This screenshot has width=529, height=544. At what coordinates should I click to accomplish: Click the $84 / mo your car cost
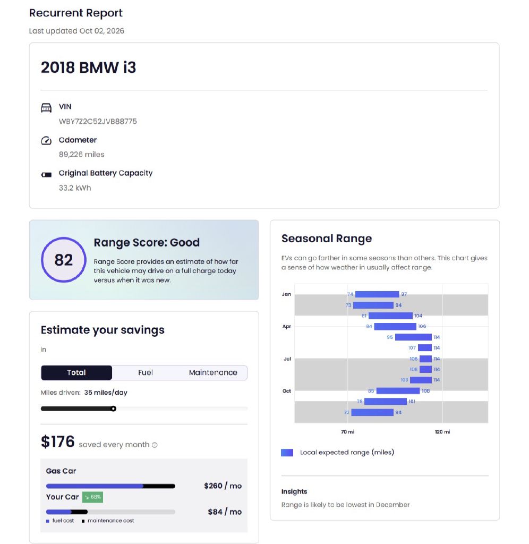click(225, 512)
